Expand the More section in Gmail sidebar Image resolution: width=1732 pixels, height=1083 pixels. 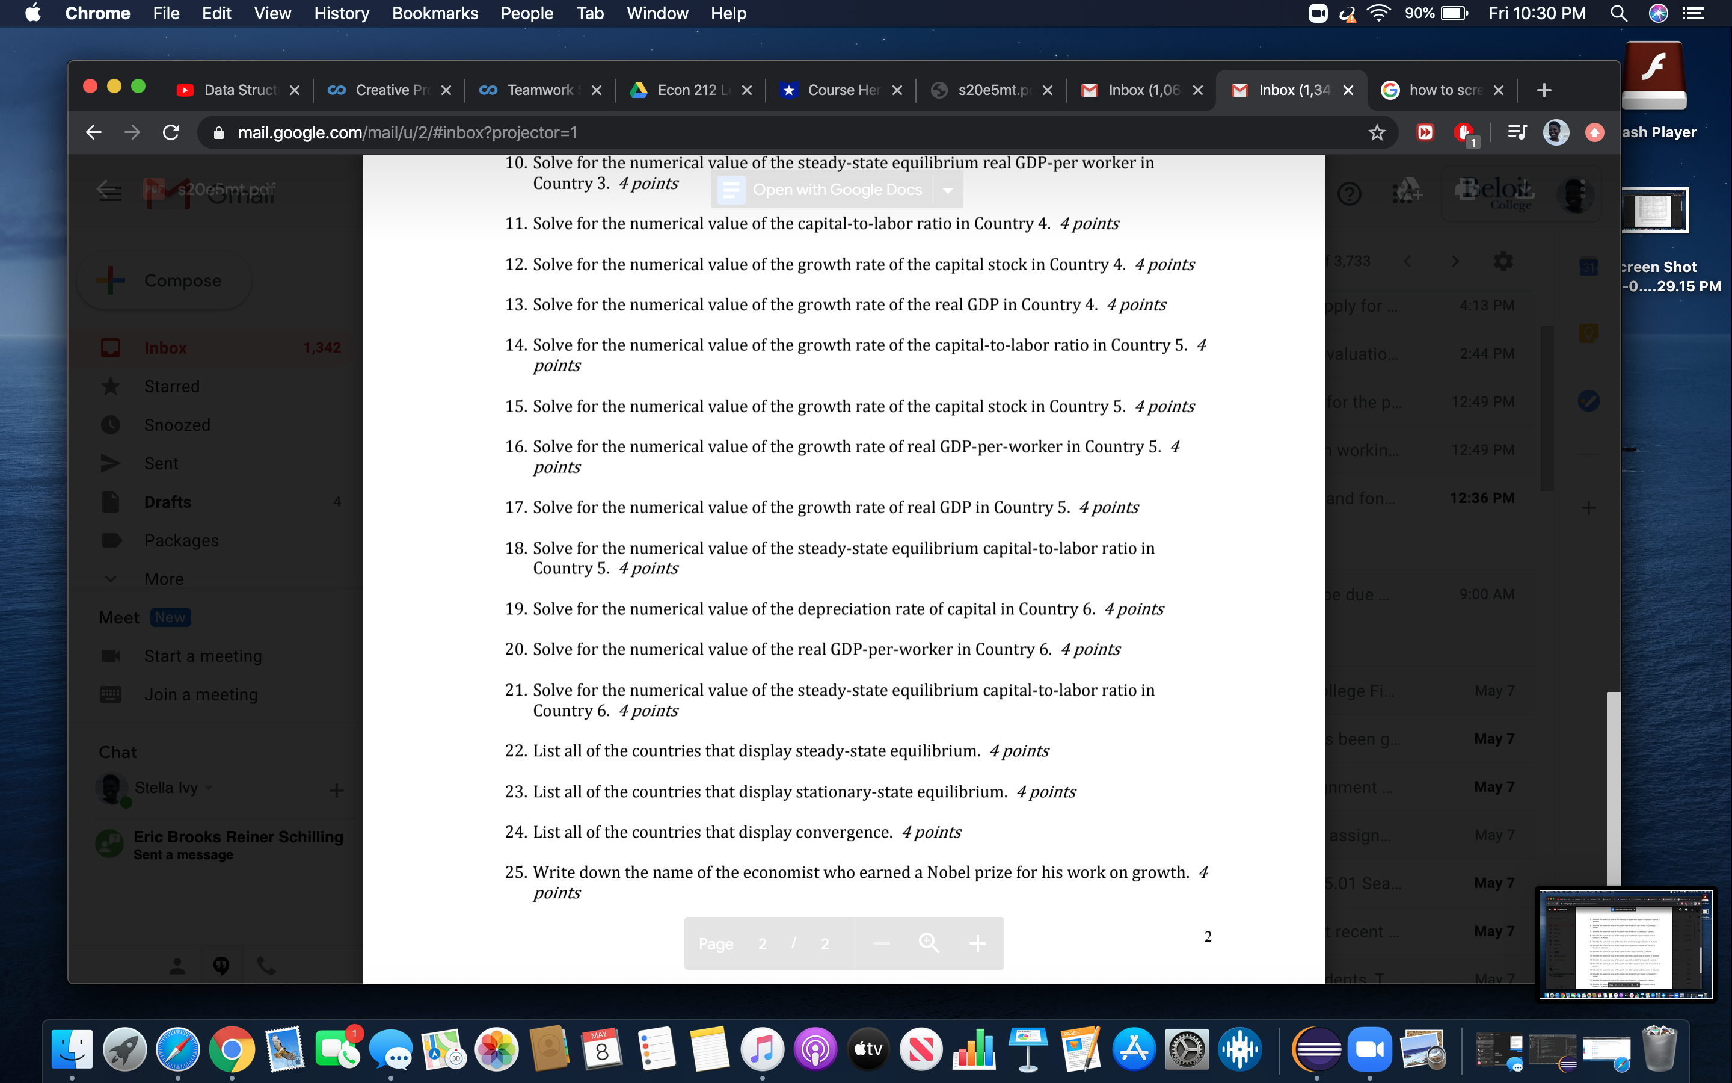coord(164,579)
